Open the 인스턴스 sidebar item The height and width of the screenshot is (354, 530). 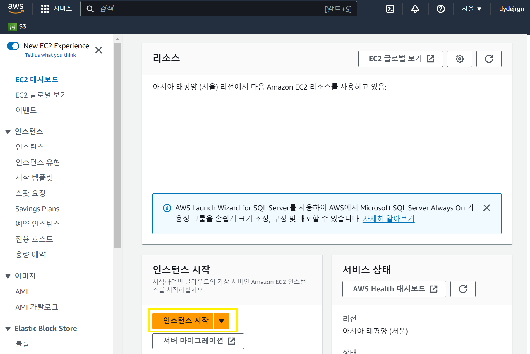tap(30, 147)
